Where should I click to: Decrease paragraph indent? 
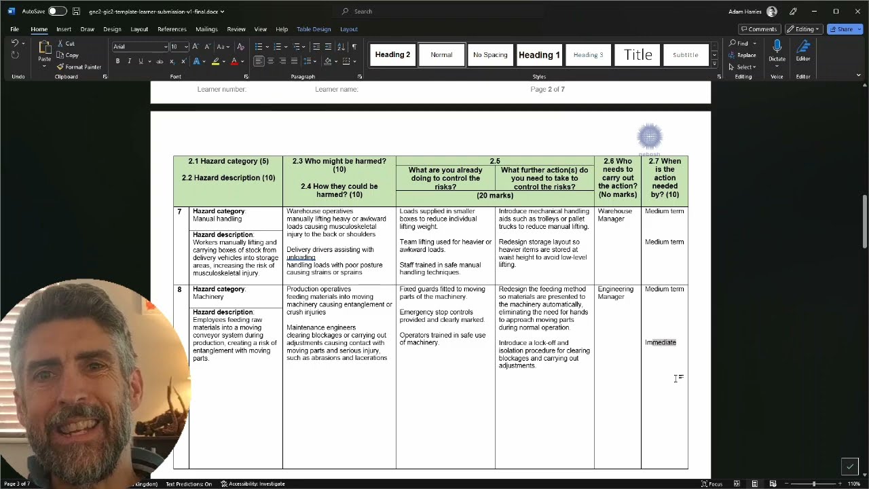tap(316, 47)
